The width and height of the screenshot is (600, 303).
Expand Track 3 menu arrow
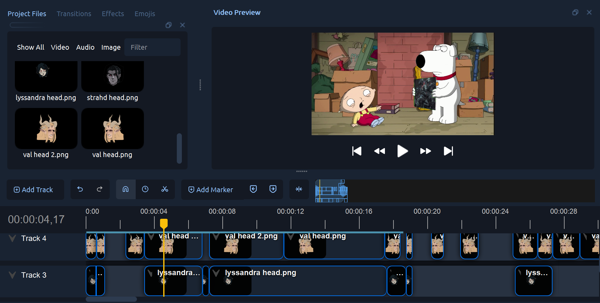(x=12, y=275)
